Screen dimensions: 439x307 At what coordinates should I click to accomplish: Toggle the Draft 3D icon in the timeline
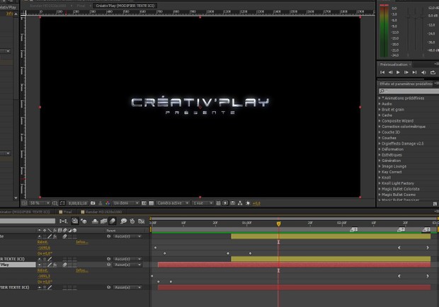point(84,221)
